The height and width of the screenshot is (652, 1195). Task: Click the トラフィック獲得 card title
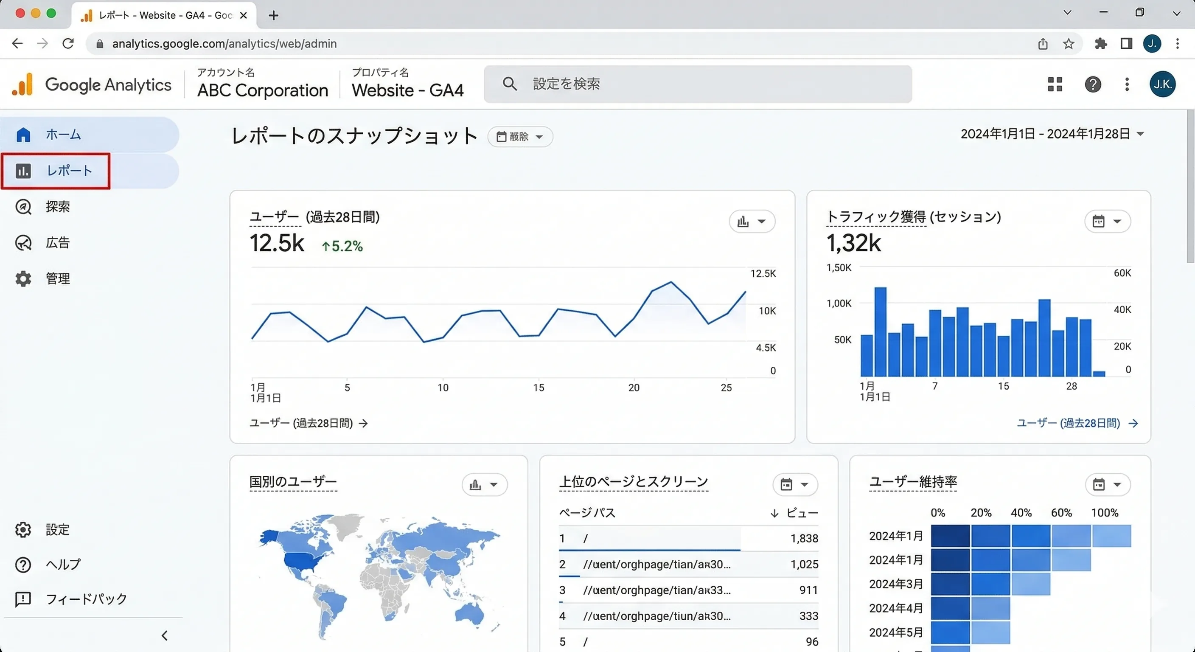tap(876, 217)
